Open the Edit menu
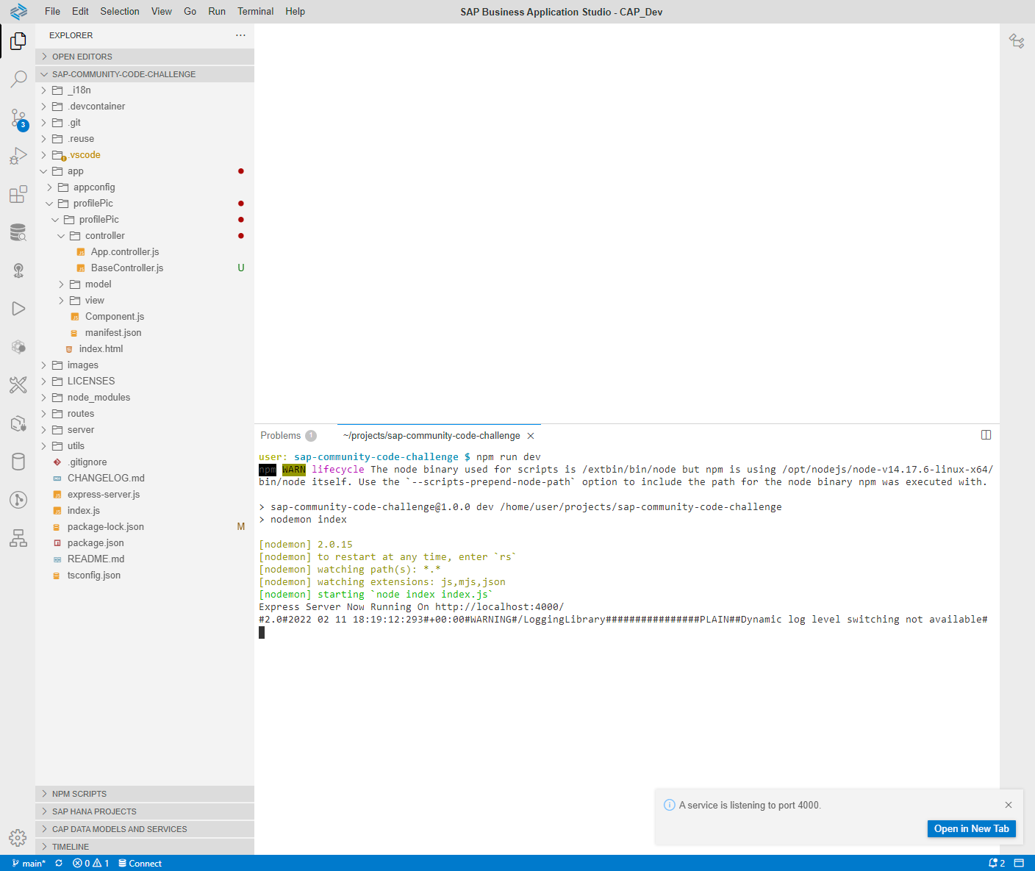The height and width of the screenshot is (871, 1035). click(x=80, y=12)
